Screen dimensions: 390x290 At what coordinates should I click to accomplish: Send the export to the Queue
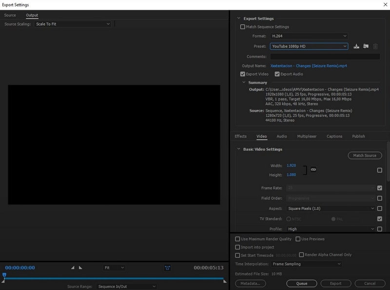(302, 283)
